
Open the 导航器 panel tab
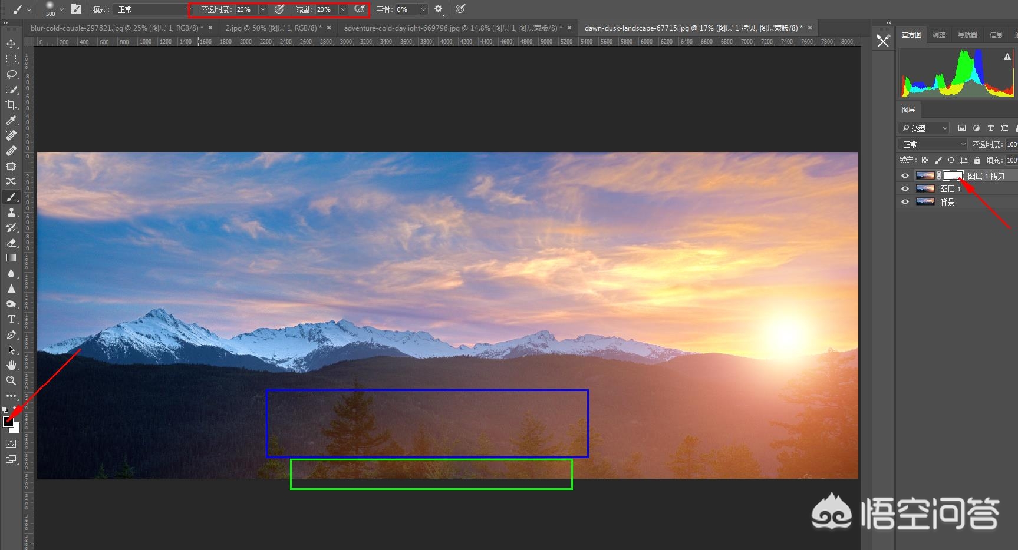[967, 35]
